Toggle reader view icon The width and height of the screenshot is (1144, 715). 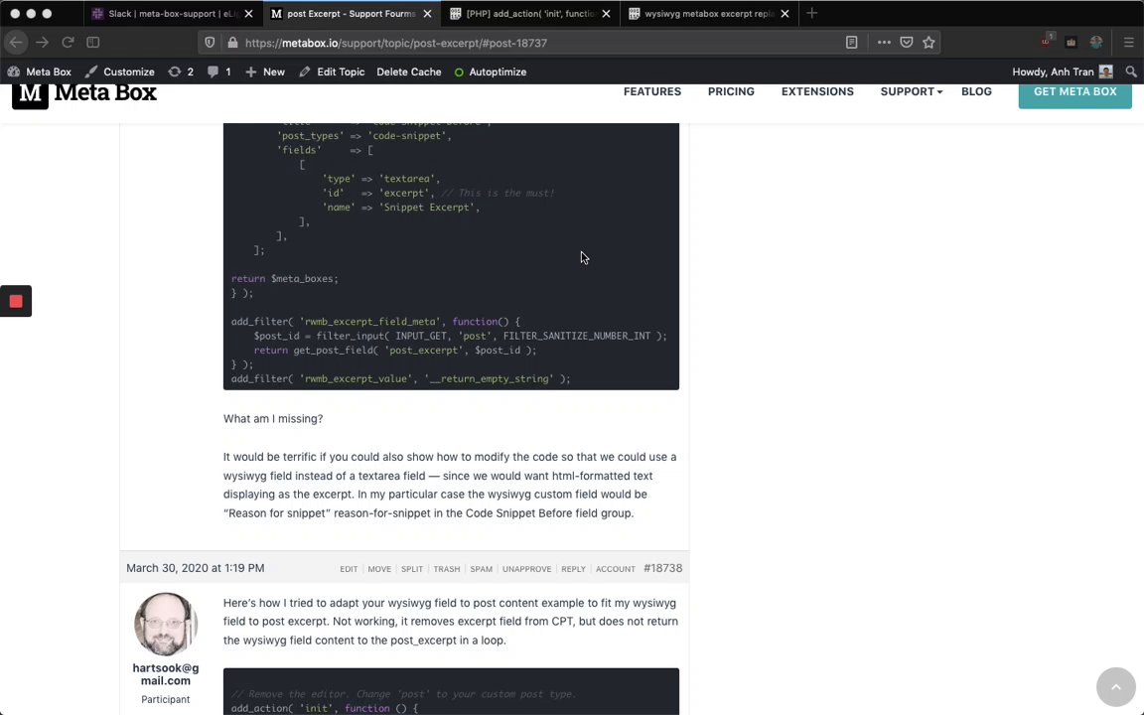851,43
